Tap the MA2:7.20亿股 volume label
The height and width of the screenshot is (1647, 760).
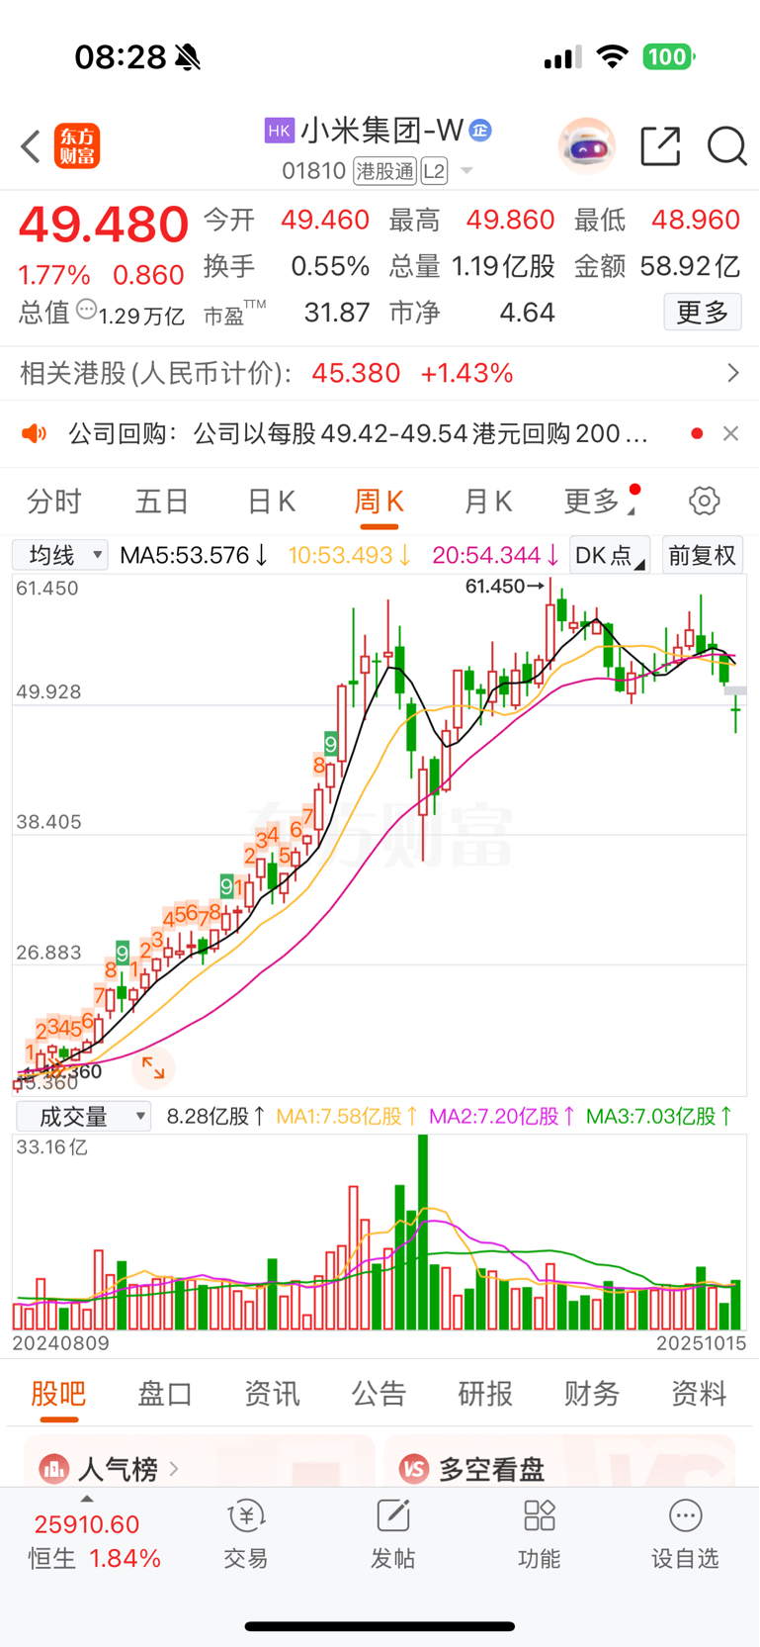coord(502,1117)
